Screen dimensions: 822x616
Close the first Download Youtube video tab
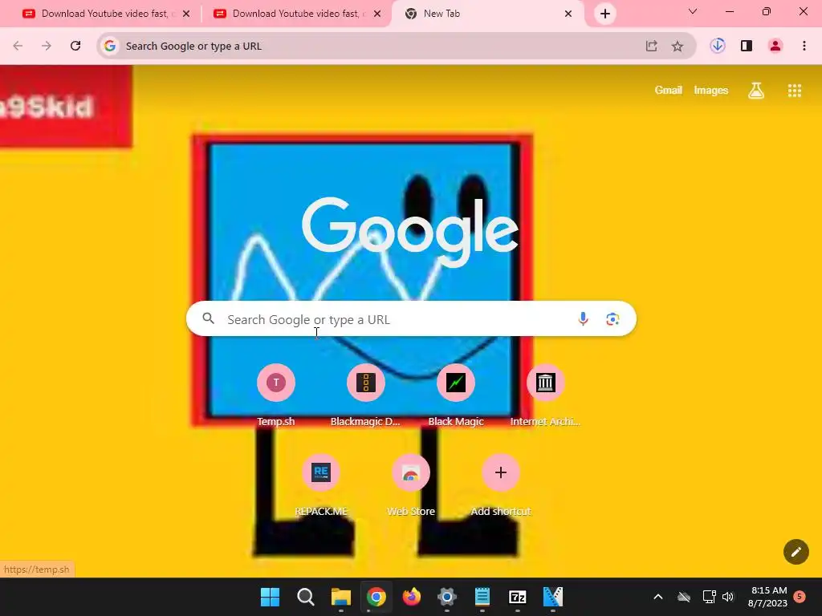point(186,14)
